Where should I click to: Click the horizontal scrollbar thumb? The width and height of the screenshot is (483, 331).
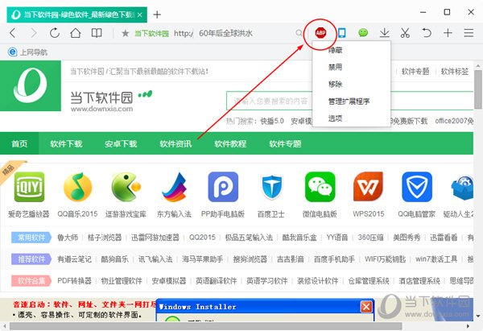(x=205, y=325)
